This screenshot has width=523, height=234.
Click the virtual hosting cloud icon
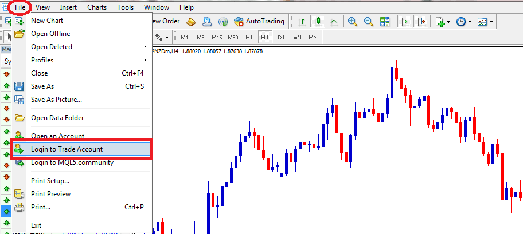207,22
